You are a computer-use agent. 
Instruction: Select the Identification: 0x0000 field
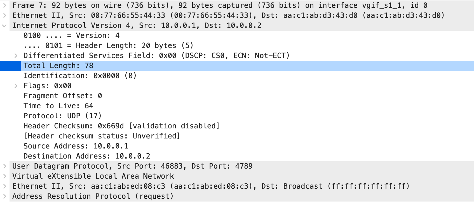[x=247, y=76]
